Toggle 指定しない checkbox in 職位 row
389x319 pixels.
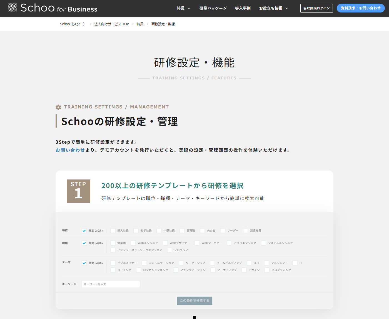[84, 231]
